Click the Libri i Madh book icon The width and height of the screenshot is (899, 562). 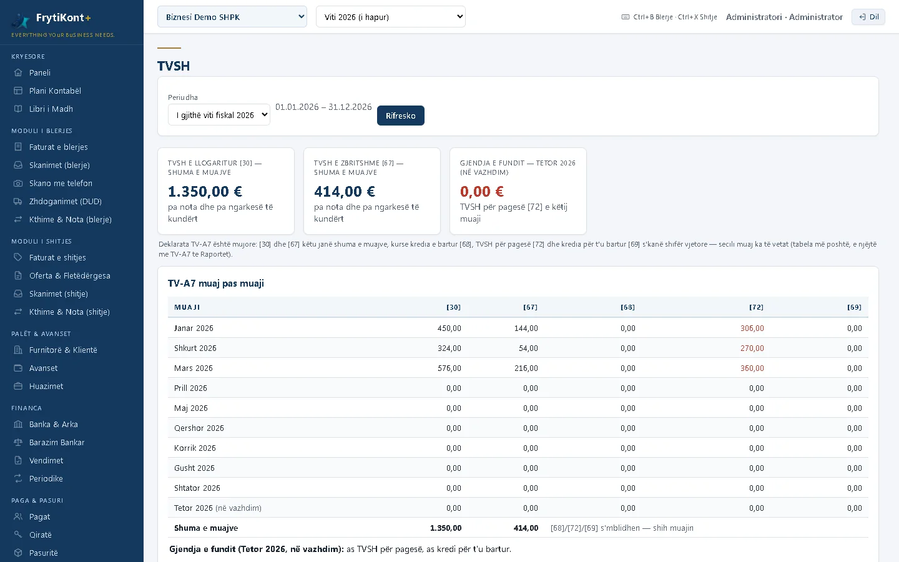[x=18, y=109]
